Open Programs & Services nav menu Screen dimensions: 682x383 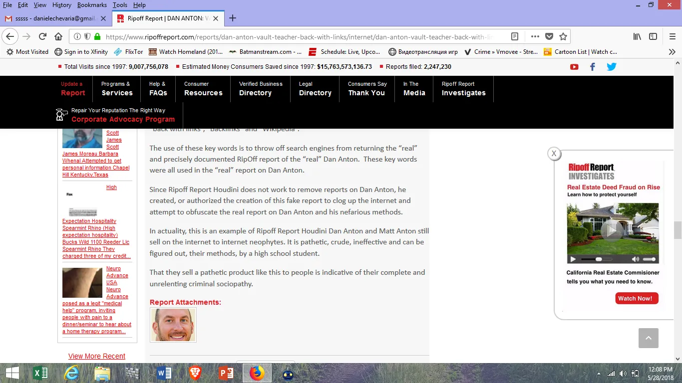pyautogui.click(x=117, y=89)
